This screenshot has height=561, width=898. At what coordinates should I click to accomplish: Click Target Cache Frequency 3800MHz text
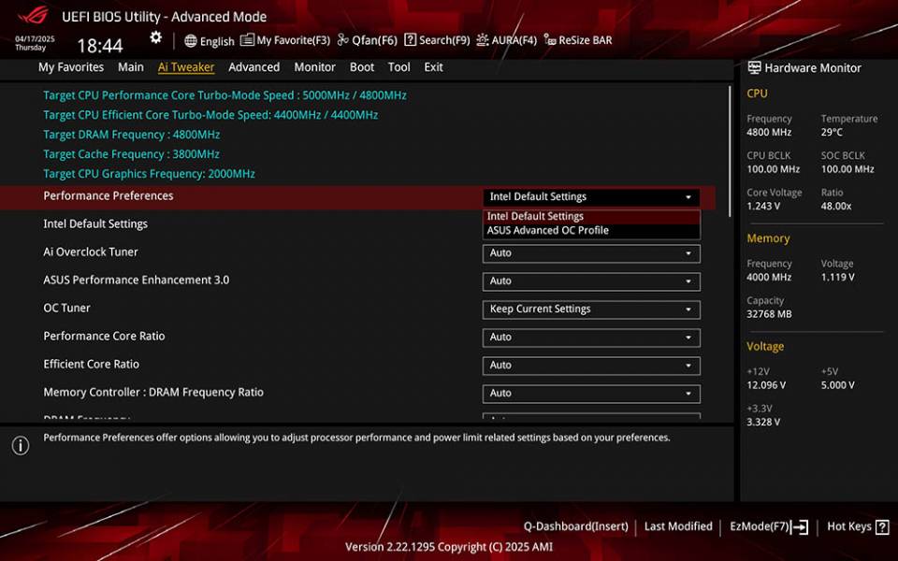click(131, 154)
